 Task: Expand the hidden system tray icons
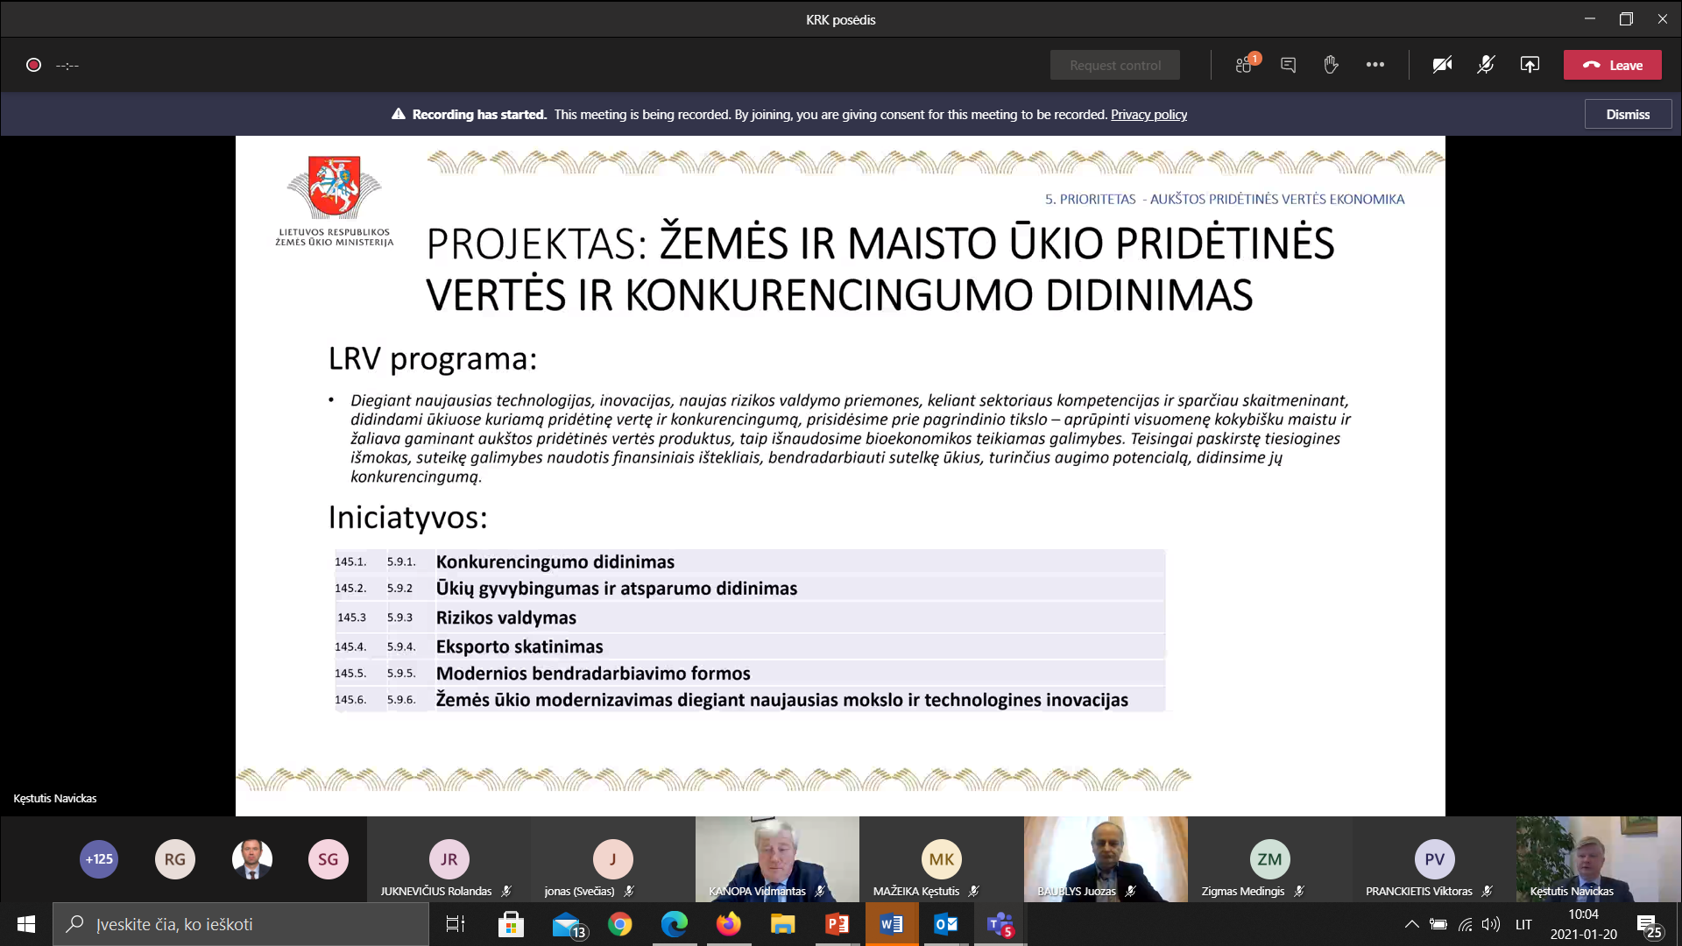(1411, 924)
